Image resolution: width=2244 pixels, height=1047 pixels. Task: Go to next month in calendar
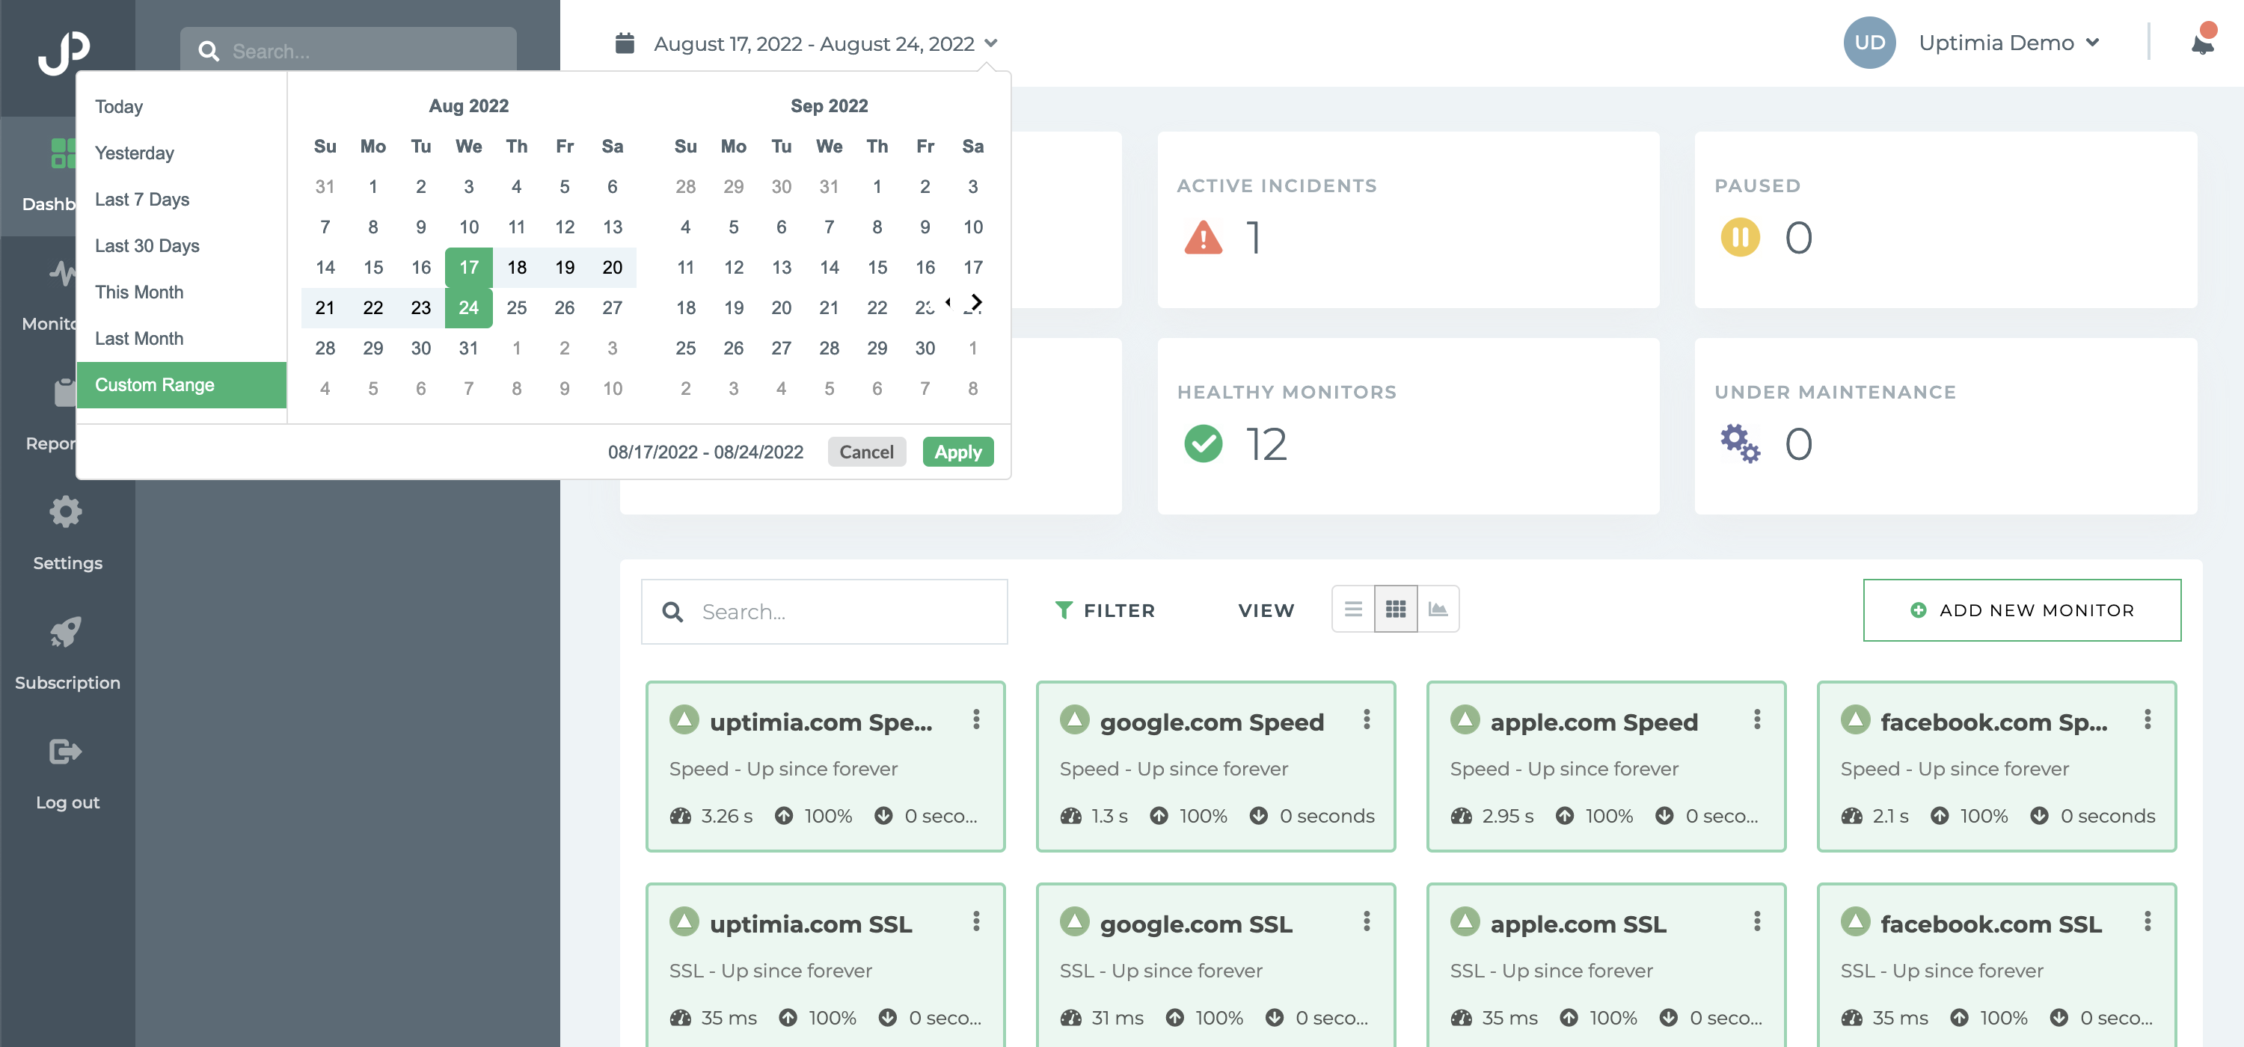tap(978, 302)
